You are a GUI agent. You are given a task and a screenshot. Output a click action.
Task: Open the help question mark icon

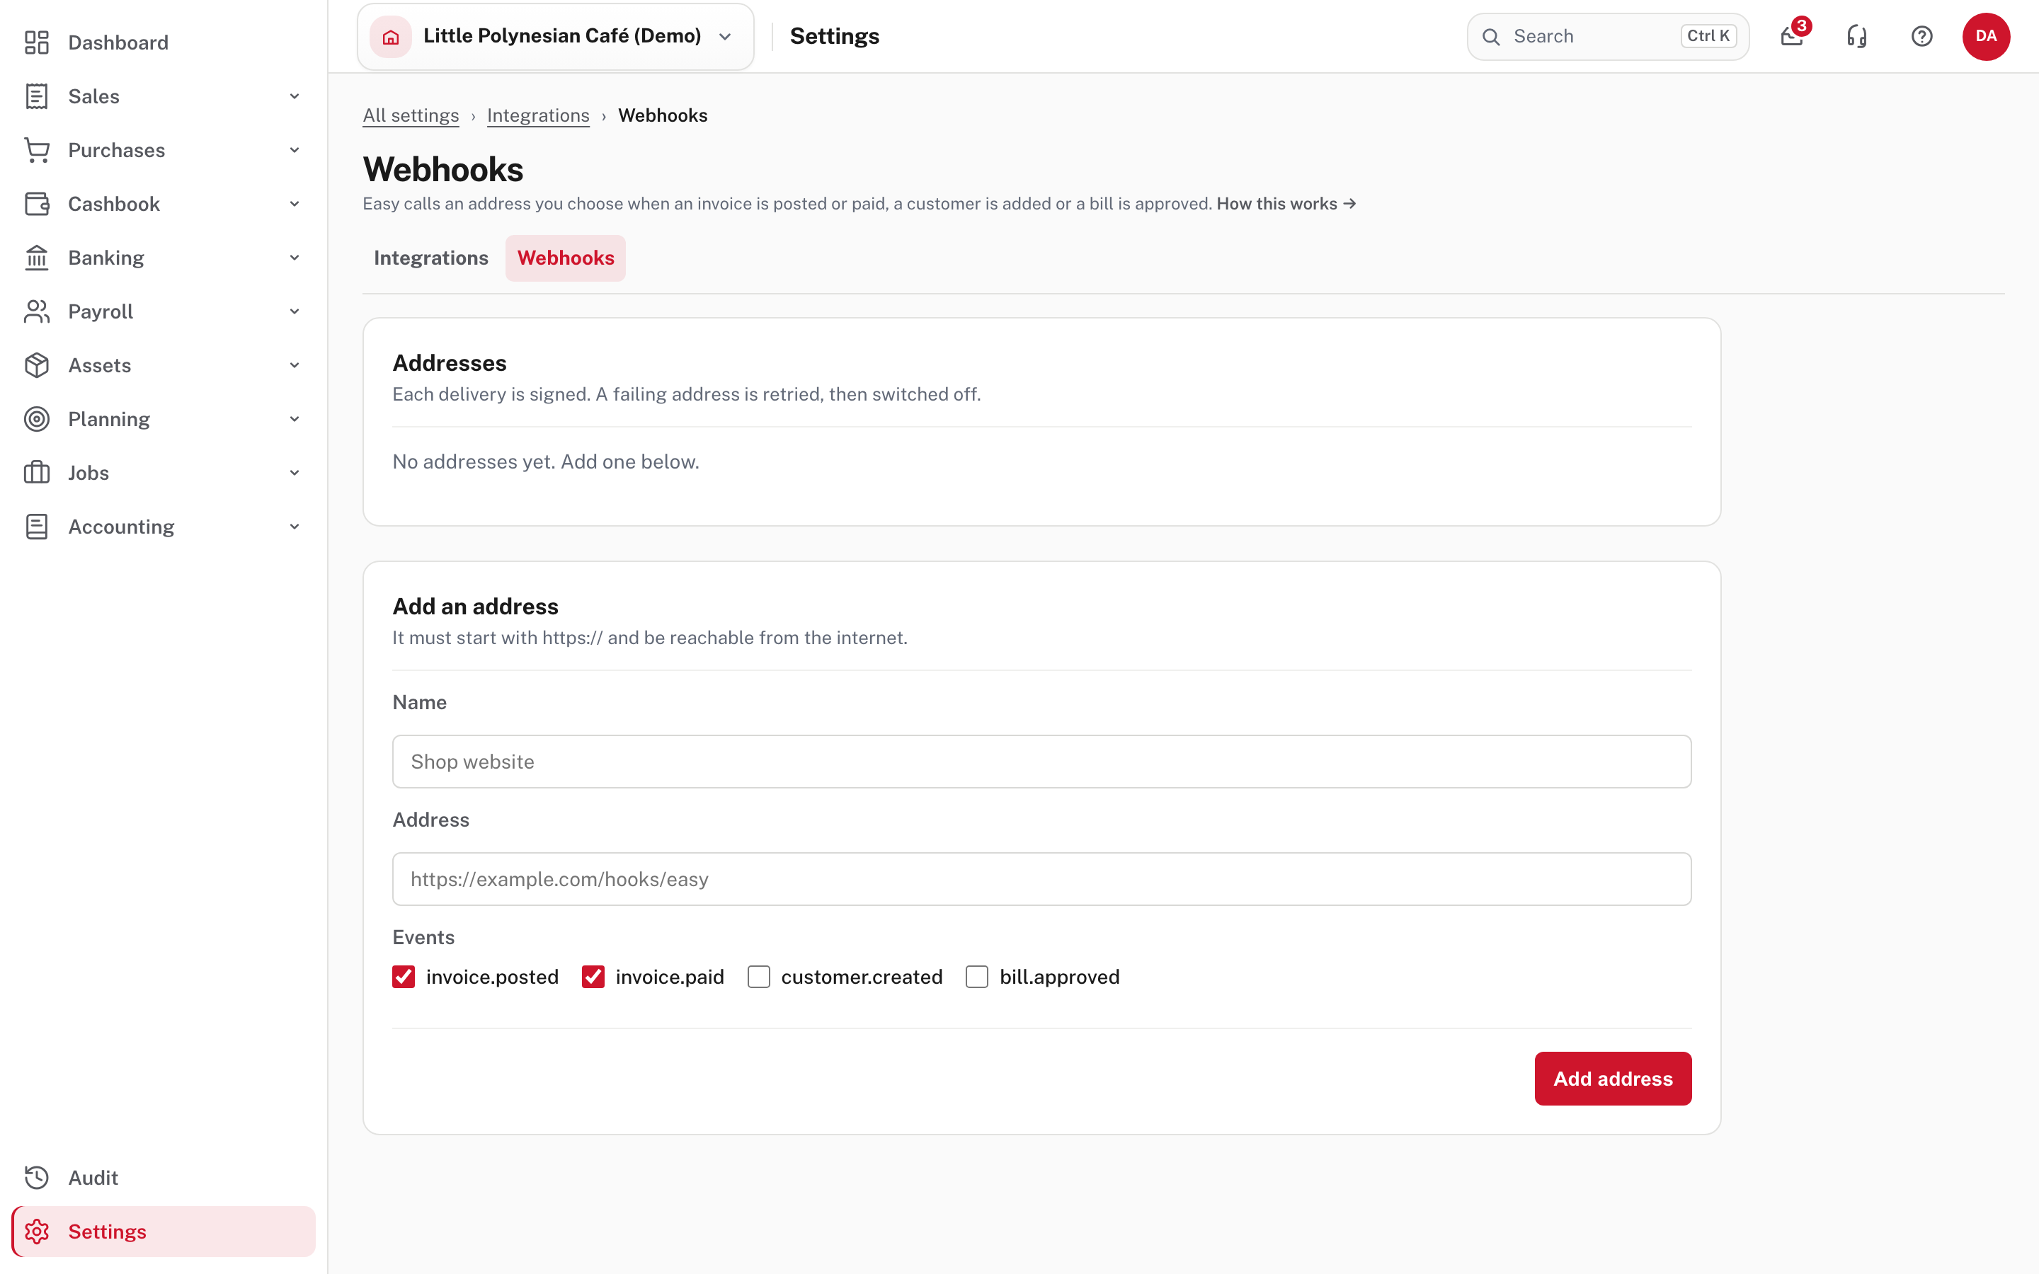tap(1922, 36)
